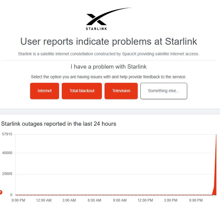
Task: Click the 20000 axis value
Action: [7, 174]
